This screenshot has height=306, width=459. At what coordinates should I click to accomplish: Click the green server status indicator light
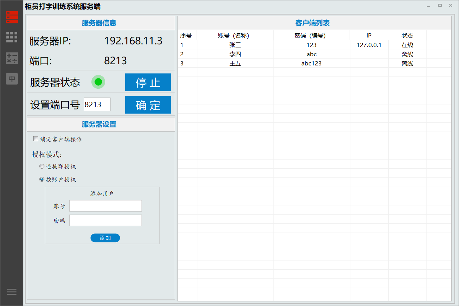coord(98,82)
